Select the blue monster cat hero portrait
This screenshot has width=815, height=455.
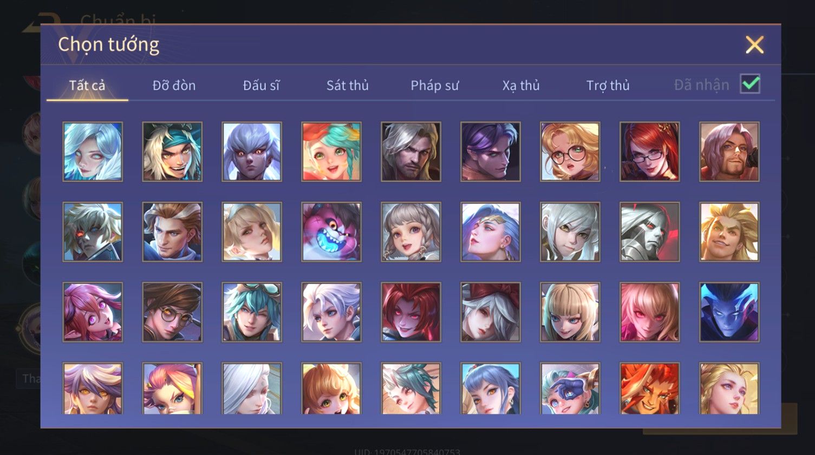click(331, 232)
